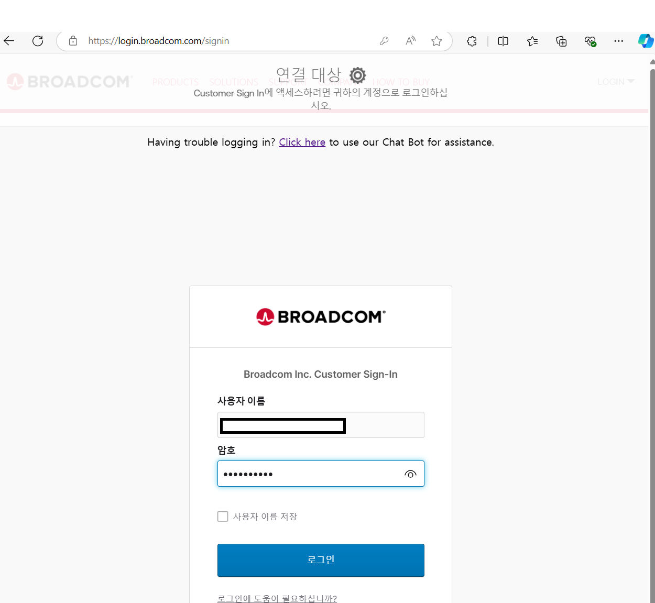Focus the 사용자 이름 username field
Image resolution: width=655 pixels, height=603 pixels.
click(x=321, y=425)
